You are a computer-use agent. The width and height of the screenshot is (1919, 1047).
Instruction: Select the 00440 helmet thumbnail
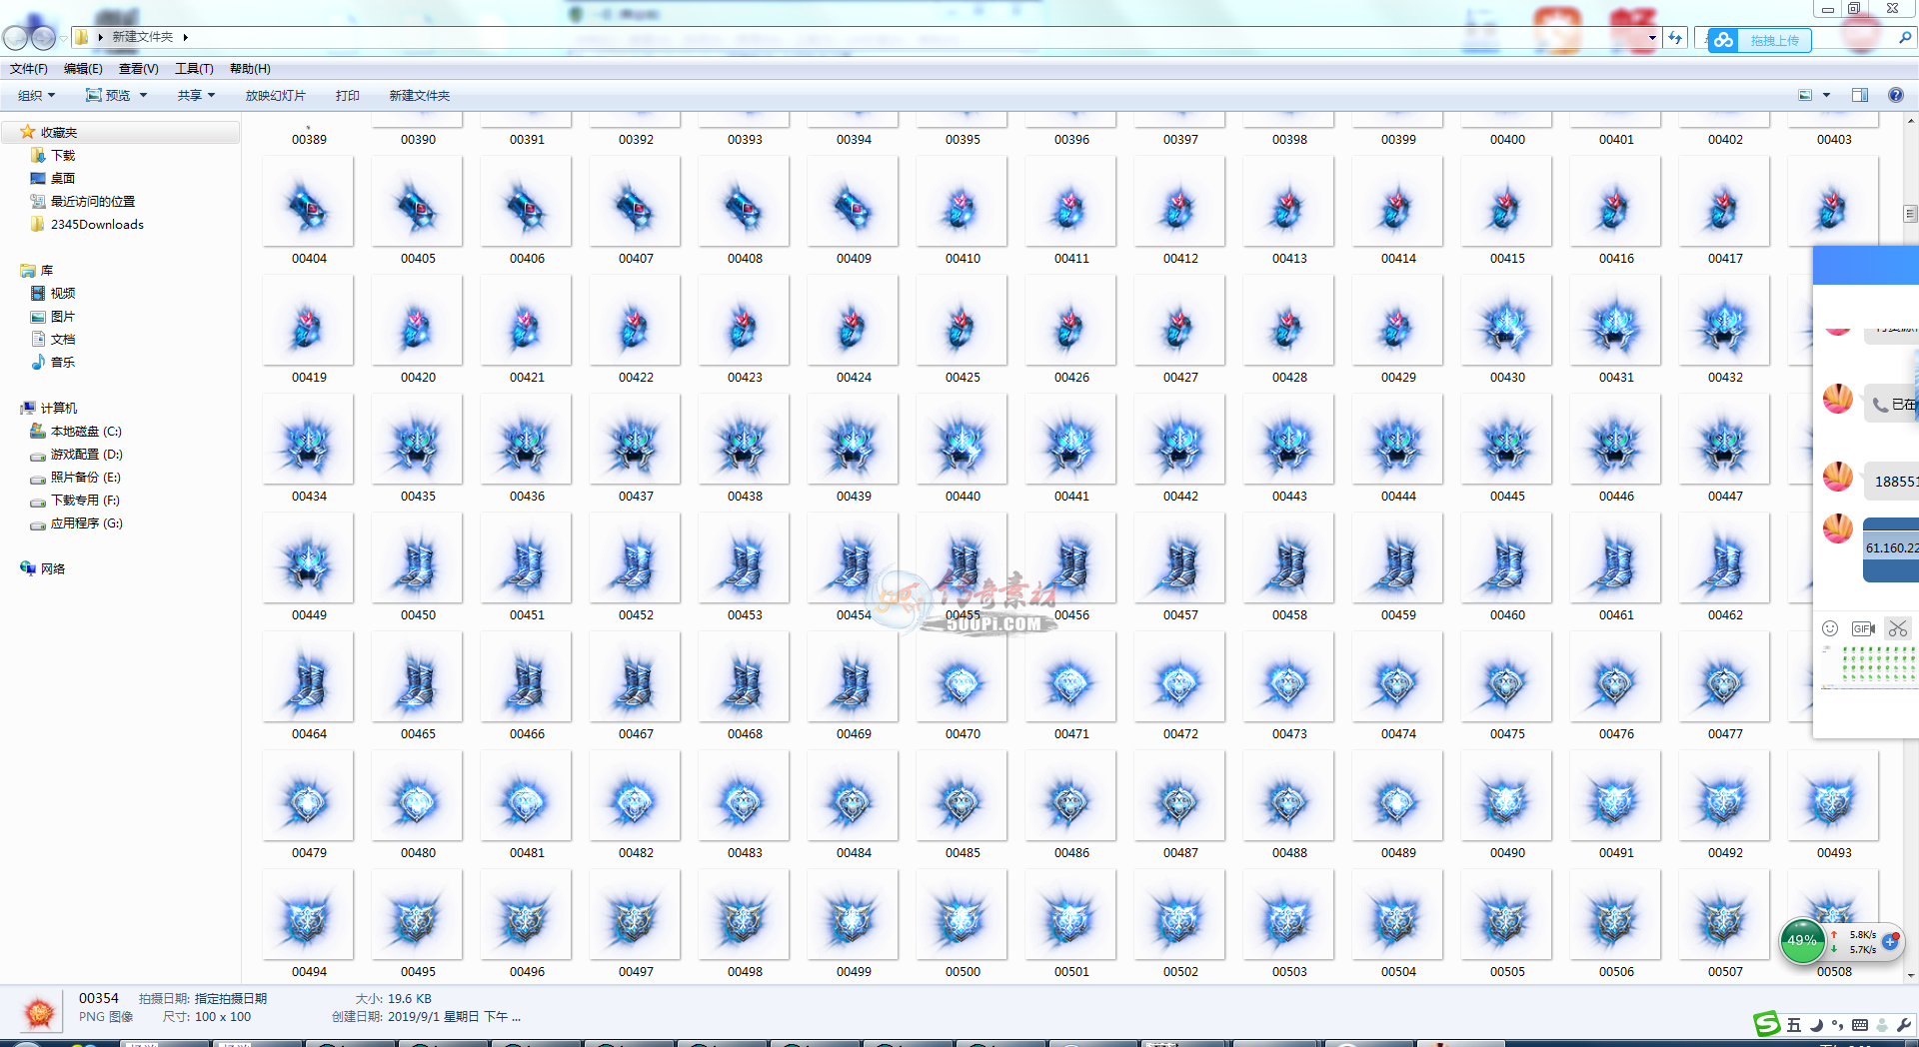pos(961,441)
